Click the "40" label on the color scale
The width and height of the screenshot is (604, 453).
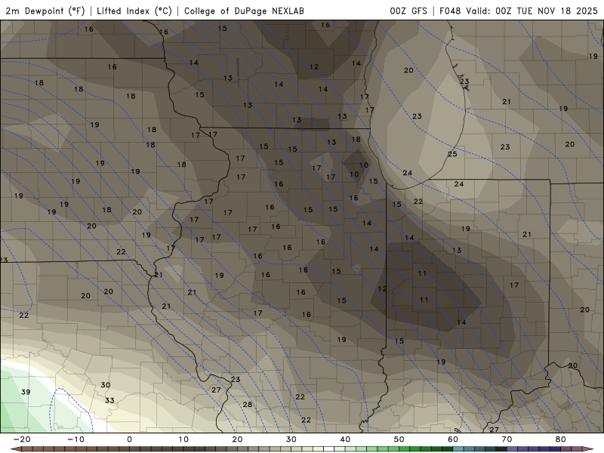point(345,439)
